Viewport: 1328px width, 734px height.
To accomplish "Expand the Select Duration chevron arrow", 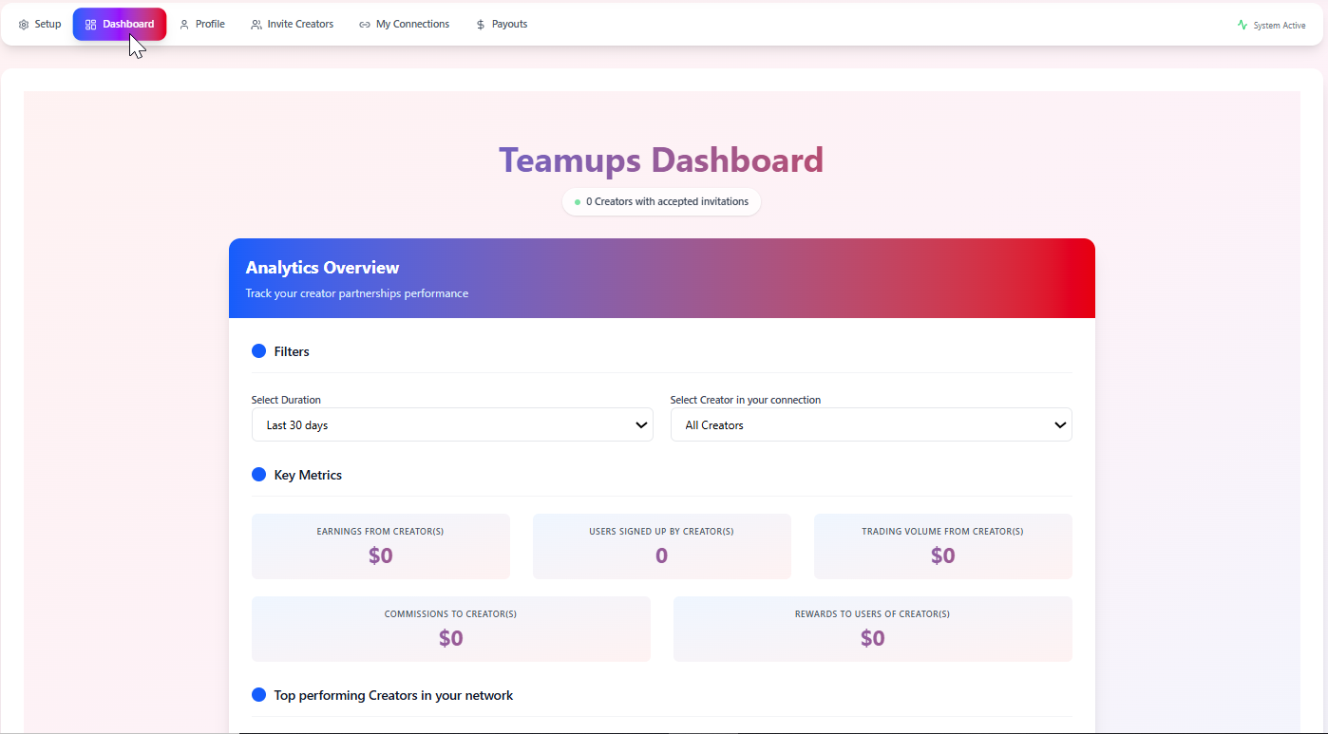I will tap(640, 424).
